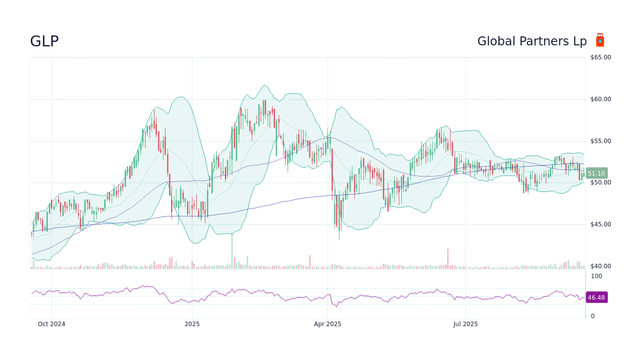
Task: Click the orange propane tank logo icon
Action: tap(600, 40)
